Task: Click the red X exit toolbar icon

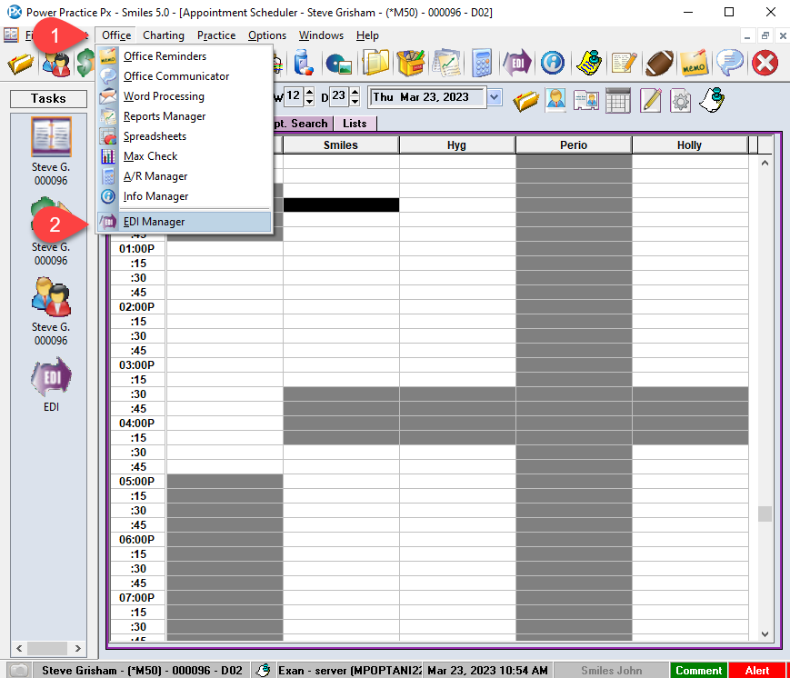Action: point(765,63)
